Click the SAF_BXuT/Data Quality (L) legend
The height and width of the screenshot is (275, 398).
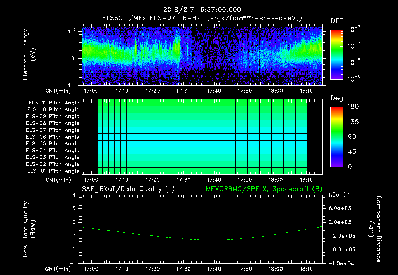click(x=128, y=189)
